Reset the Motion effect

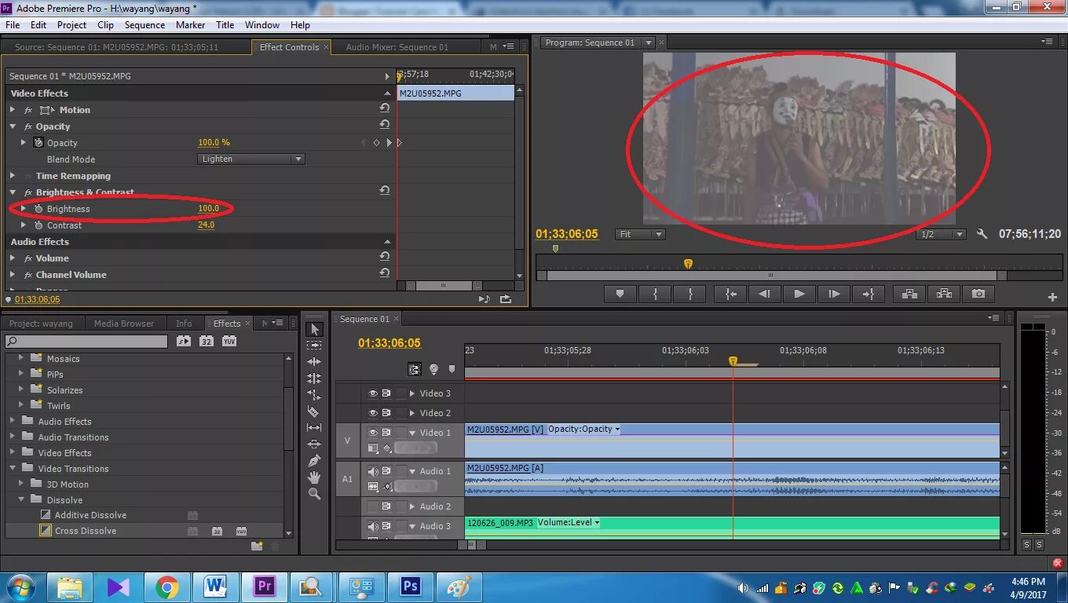(x=385, y=108)
